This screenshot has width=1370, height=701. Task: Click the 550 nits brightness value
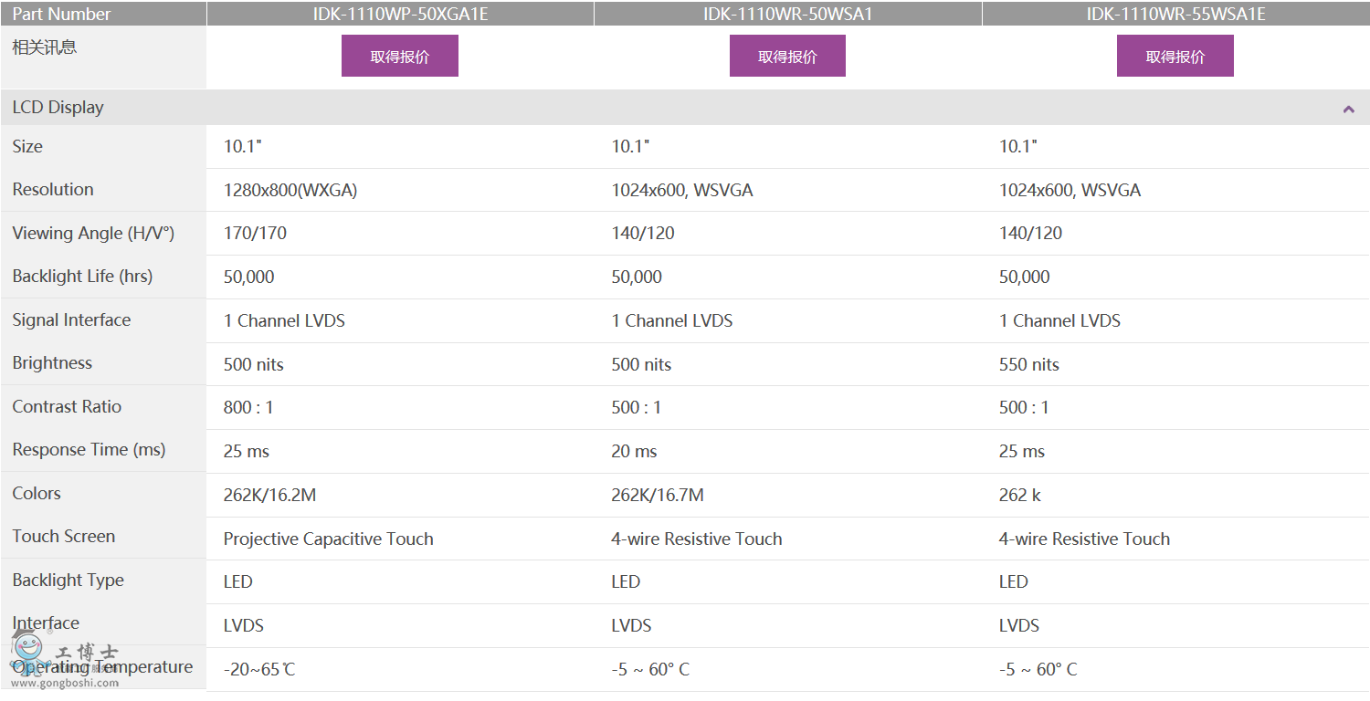click(1028, 365)
